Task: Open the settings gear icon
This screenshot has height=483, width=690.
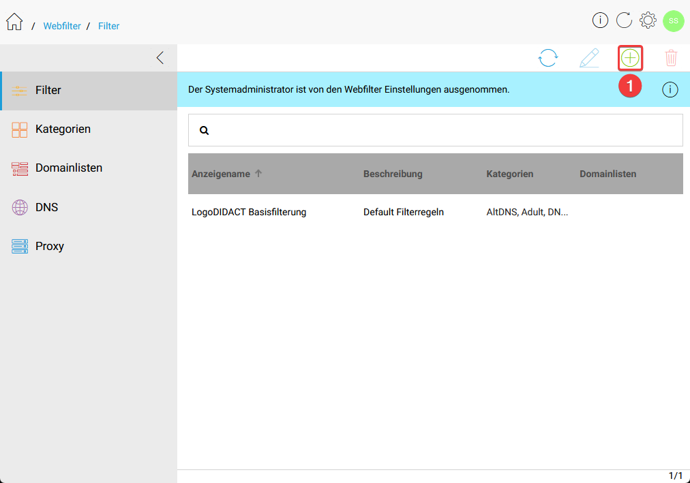Action: point(648,20)
